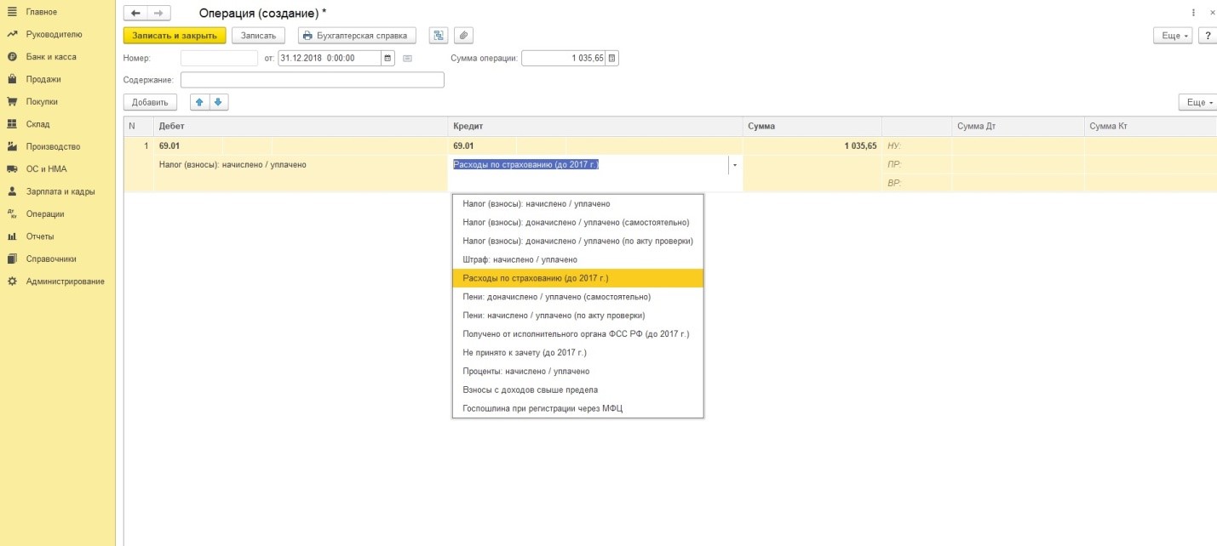
Task: Open calculator for Сумма операции field
Action: (x=612, y=59)
